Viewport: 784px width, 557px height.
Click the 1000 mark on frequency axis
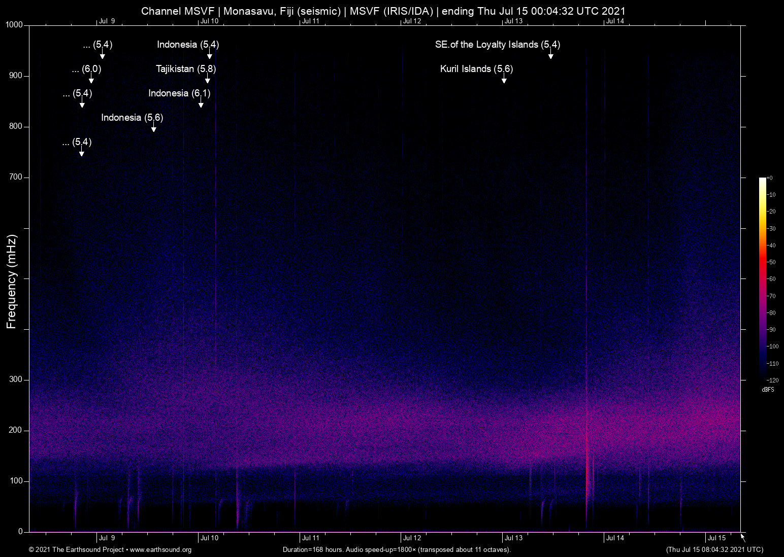pos(14,25)
